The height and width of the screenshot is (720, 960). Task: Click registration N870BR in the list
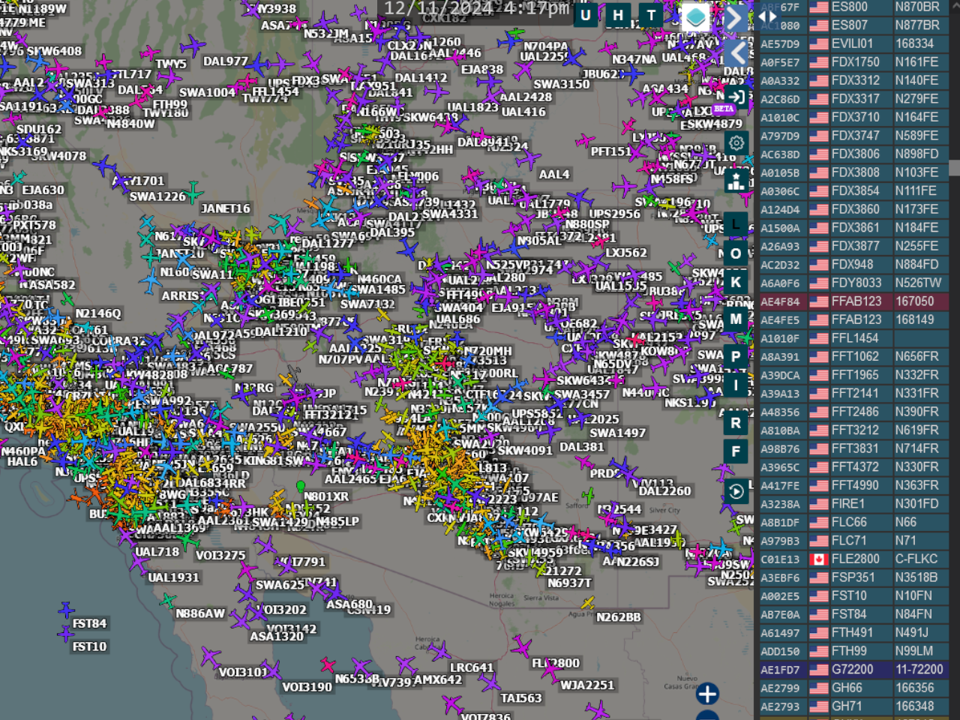pyautogui.click(x=917, y=7)
